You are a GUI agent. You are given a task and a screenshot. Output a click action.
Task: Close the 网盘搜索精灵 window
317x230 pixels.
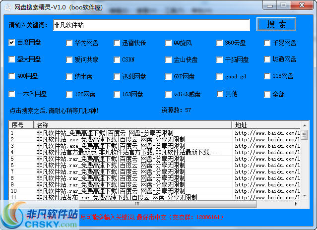302,5
